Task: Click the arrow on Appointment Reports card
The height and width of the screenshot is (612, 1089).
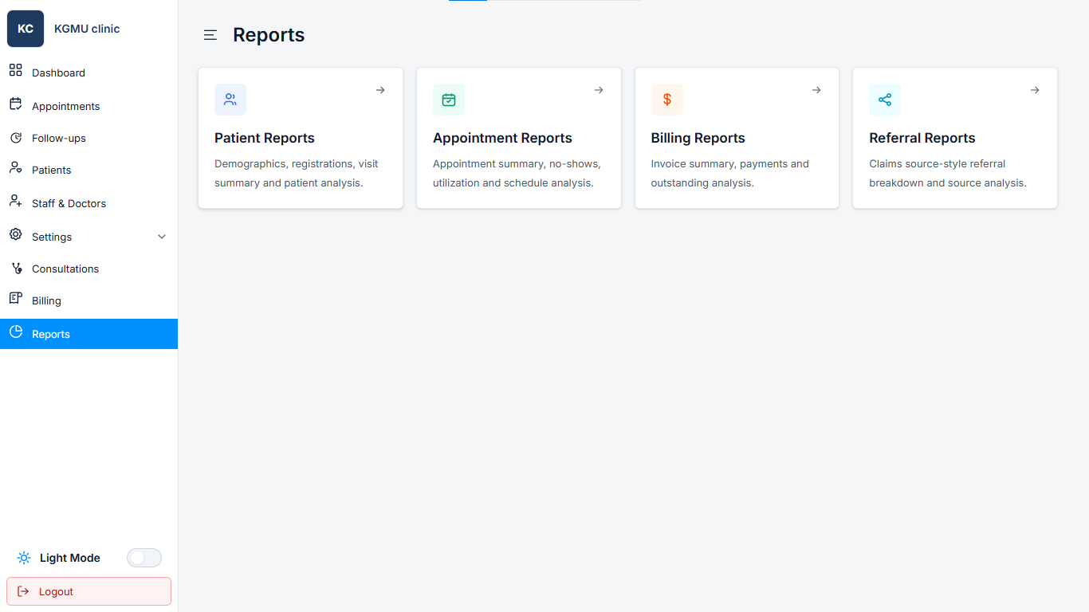Action: click(599, 90)
